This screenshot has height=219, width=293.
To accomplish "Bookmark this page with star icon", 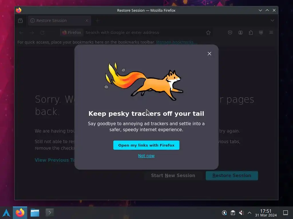I will [x=208, y=33].
